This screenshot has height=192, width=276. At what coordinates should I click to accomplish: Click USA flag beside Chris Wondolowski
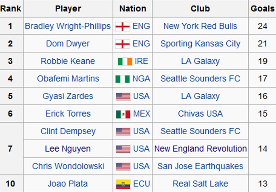pos(123,166)
